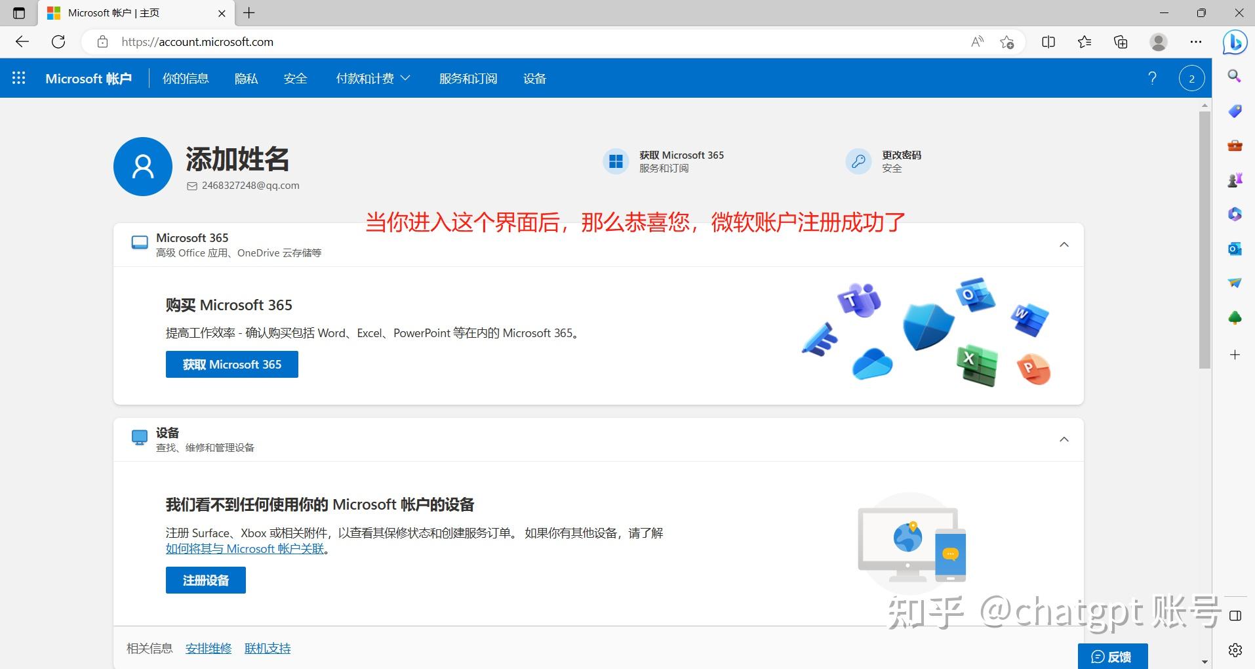
Task: Collapse the Microsoft 365 card chevron
Action: click(x=1064, y=245)
